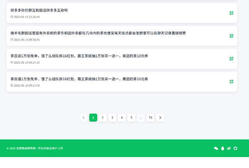Open QQ penguin icon in footer
The width and height of the screenshot is (249, 168).
(x=223, y=148)
